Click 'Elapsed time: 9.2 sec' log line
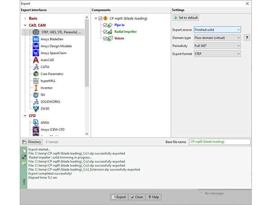The width and height of the screenshot is (270, 205). pyautogui.click(x=43, y=178)
